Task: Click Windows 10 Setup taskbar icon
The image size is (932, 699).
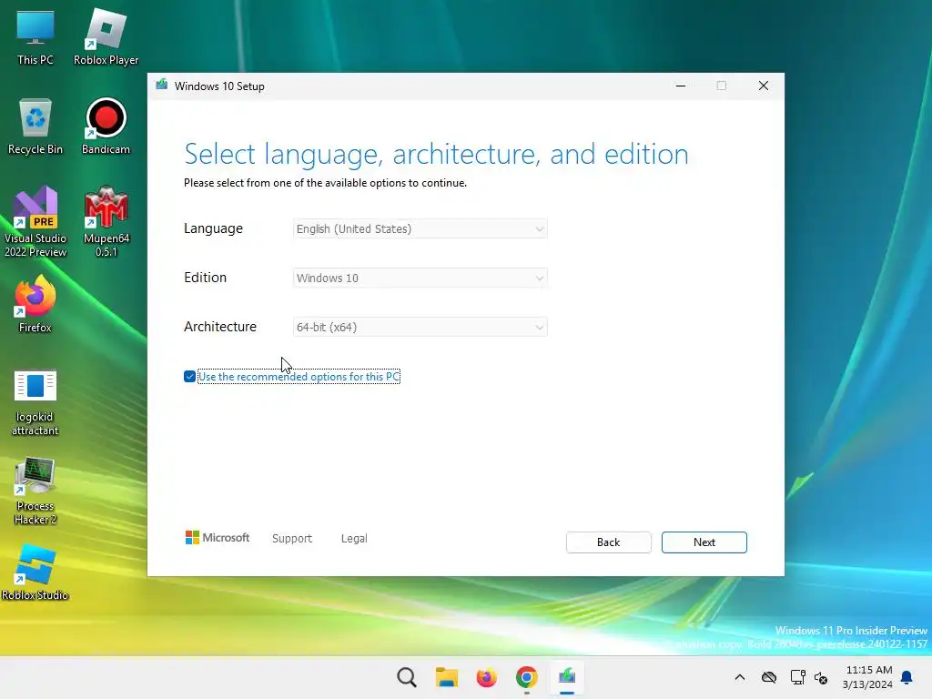Action: [x=566, y=677]
